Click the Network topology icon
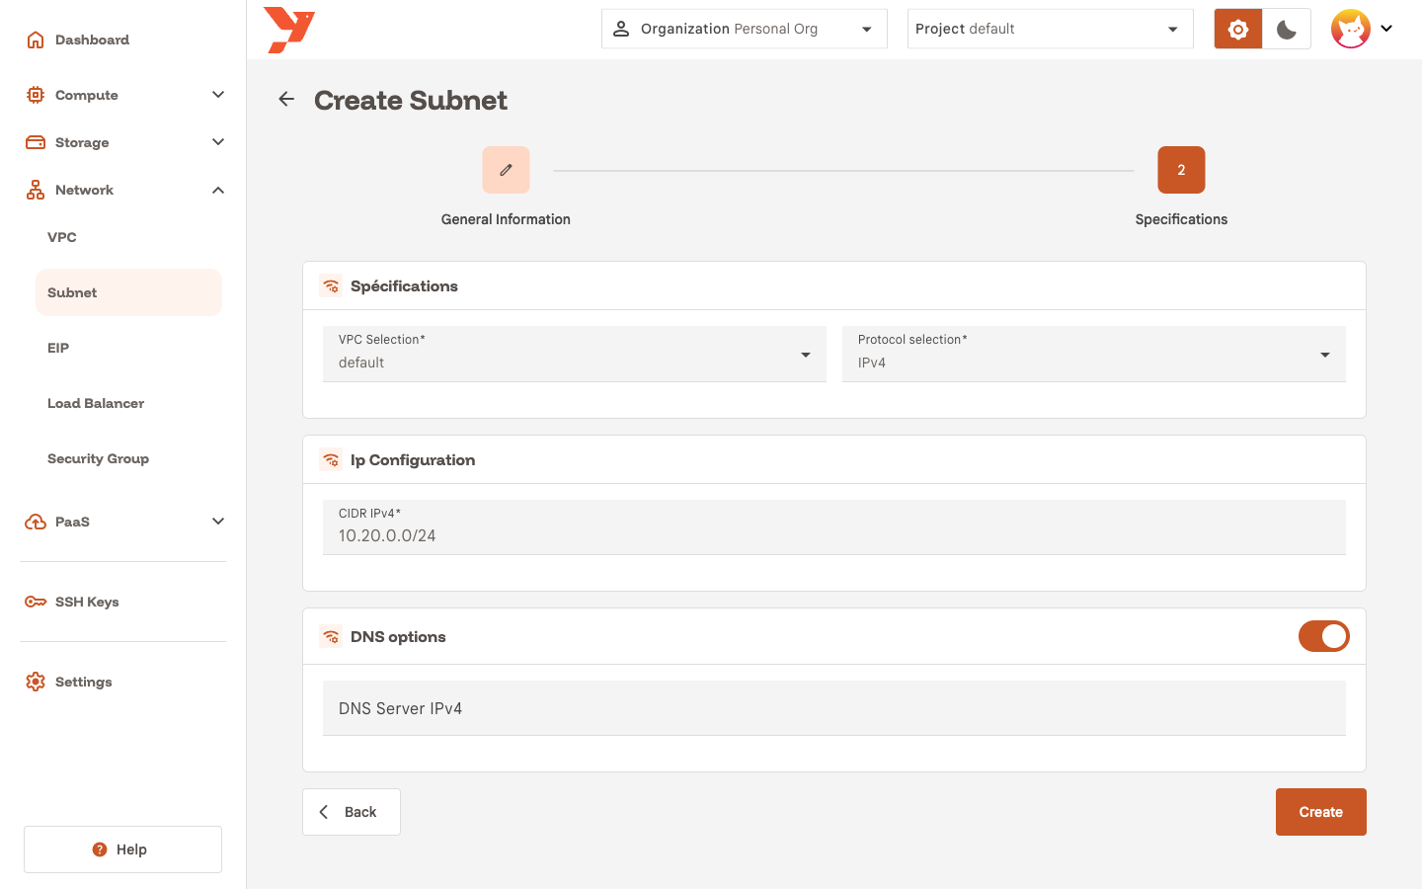This screenshot has height=889, width=1422. click(x=36, y=190)
